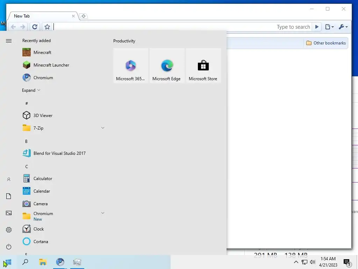Open Minecraft from Recently added
Screen dimensions: 358x269
coord(37,53)
